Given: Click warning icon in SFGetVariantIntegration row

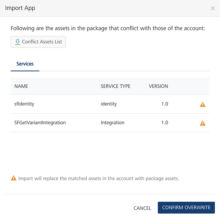Looking at the screenshot, I should 203,123.
